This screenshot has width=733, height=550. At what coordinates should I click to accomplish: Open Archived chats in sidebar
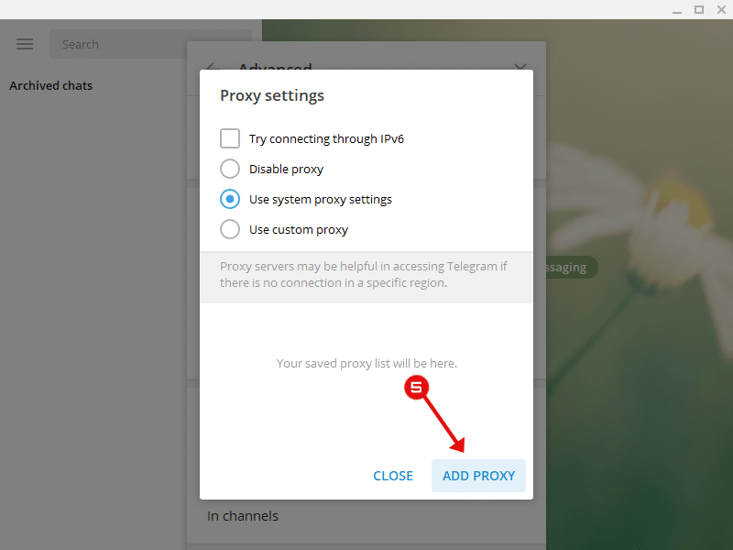51,85
